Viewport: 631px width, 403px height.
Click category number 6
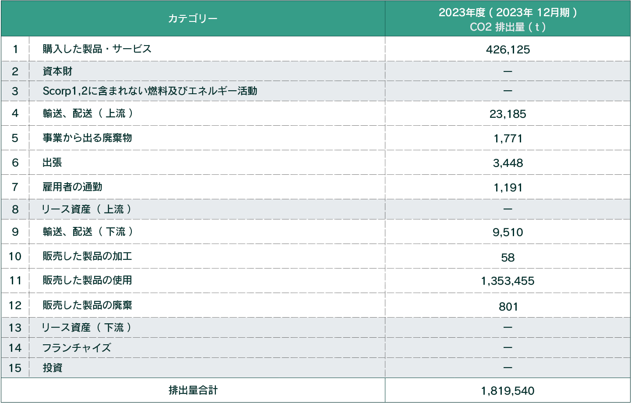tap(15, 163)
